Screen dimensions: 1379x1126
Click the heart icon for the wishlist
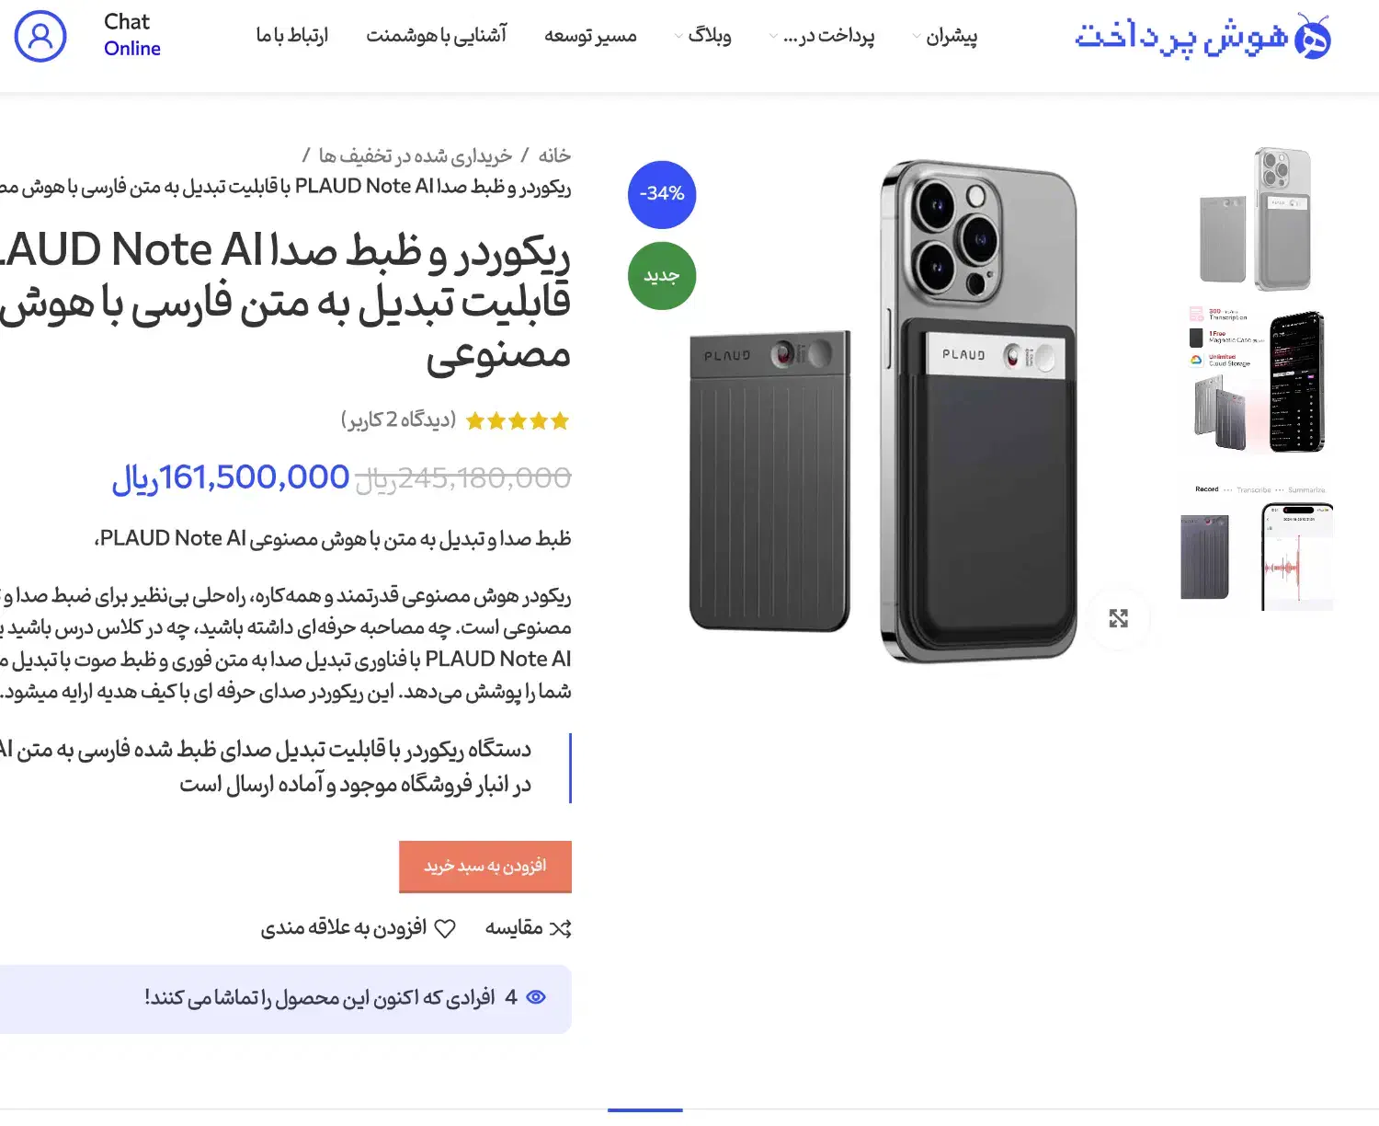(x=445, y=928)
